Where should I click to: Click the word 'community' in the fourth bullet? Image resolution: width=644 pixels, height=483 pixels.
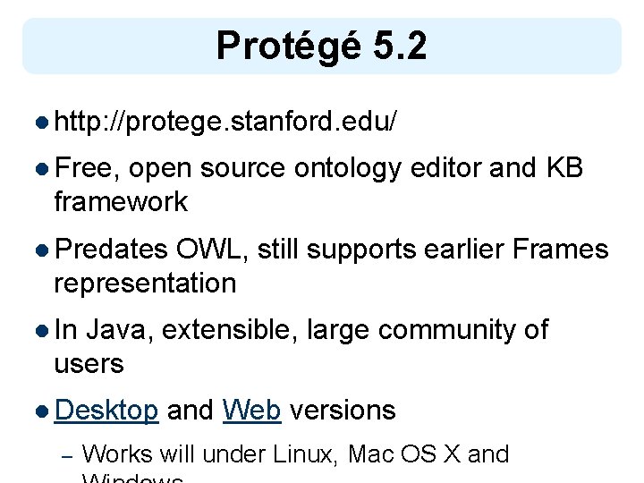pos(446,331)
